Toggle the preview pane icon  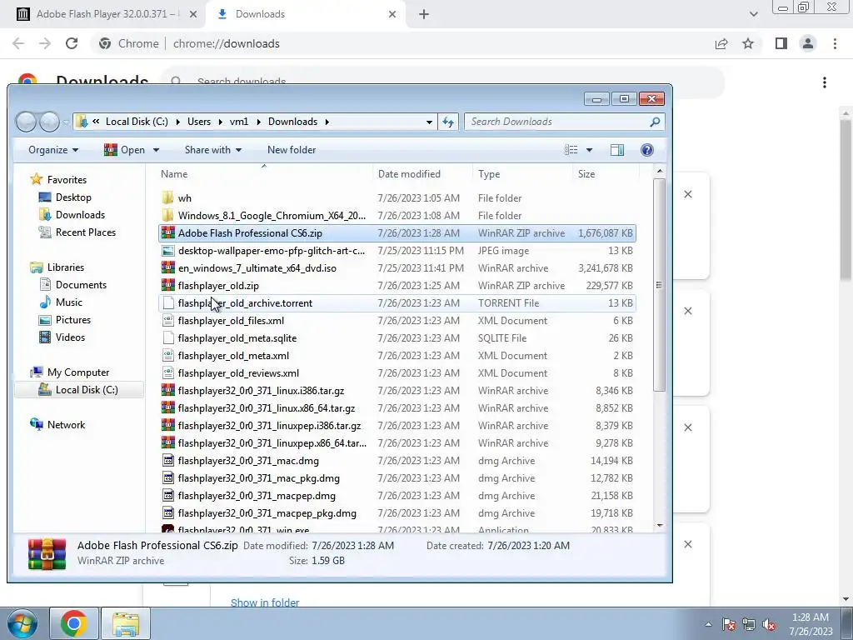coord(617,150)
